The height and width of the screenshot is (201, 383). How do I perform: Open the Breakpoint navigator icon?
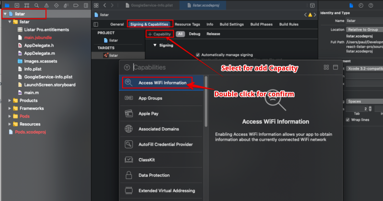coord(76,5)
